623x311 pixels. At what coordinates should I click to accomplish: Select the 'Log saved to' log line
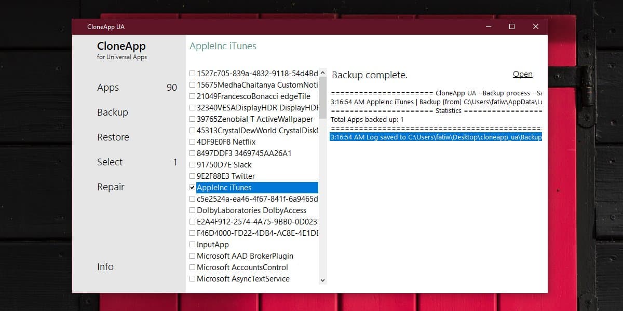tap(436, 137)
